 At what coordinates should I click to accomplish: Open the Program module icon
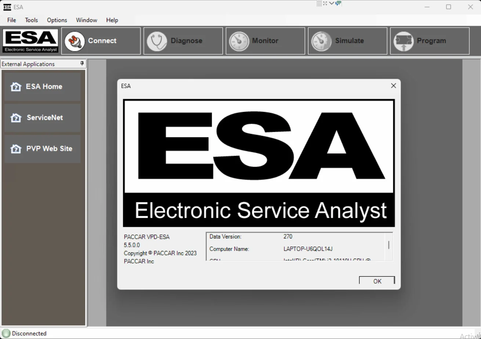coord(404,41)
